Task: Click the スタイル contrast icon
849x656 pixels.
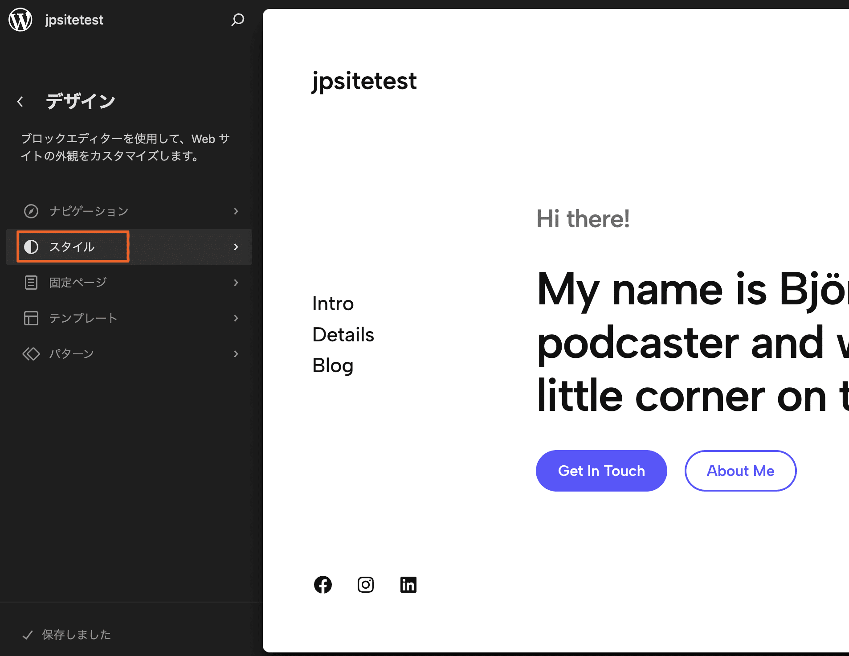Action: (31, 247)
